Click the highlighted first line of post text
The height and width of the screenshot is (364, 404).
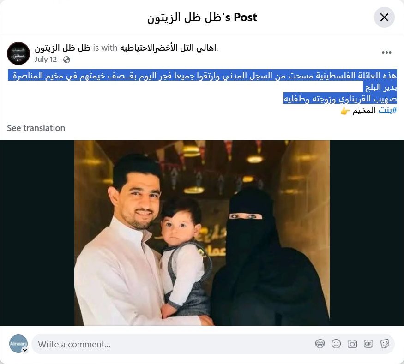point(203,75)
